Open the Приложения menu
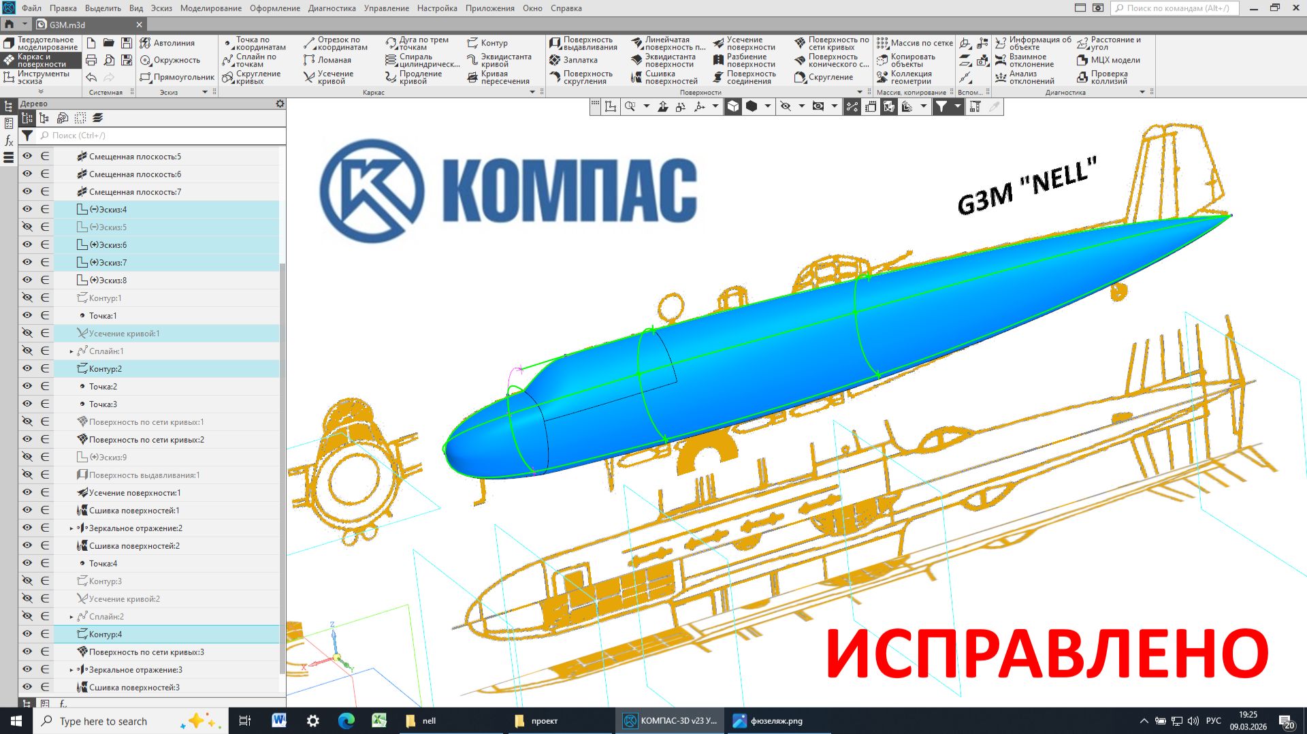 point(489,8)
